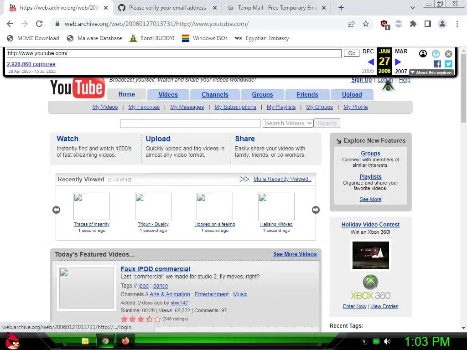Show previous recently viewed videos
The height and width of the screenshot is (350, 467).
coord(56,210)
